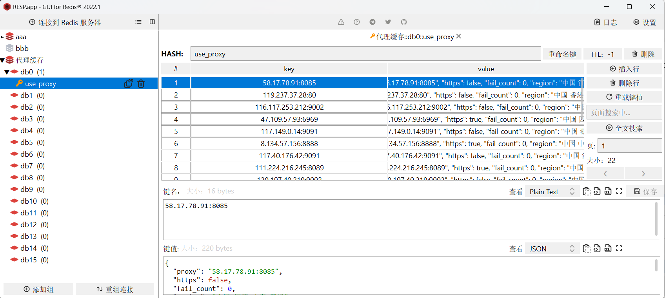Select row number 3 cell

pyautogui.click(x=176, y=107)
